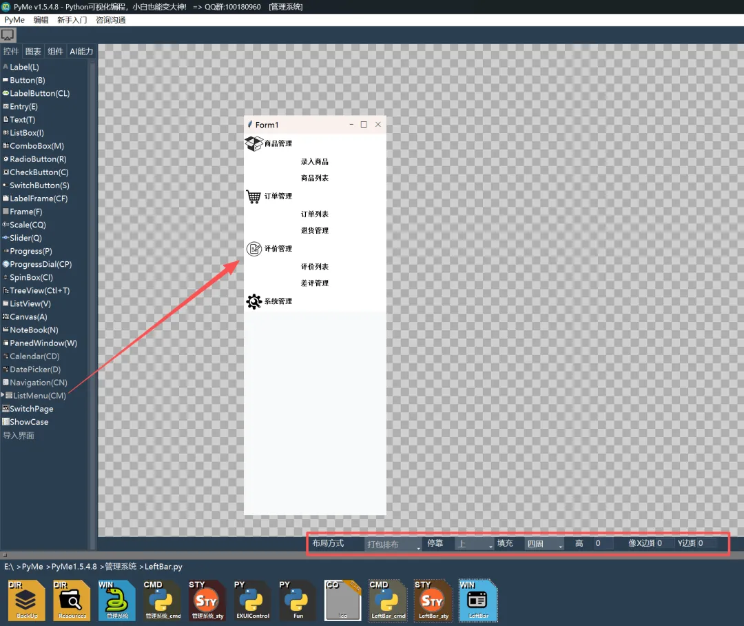The image size is (744, 626).
Task: Pick the Progress(P) widget
Action: tap(28, 251)
